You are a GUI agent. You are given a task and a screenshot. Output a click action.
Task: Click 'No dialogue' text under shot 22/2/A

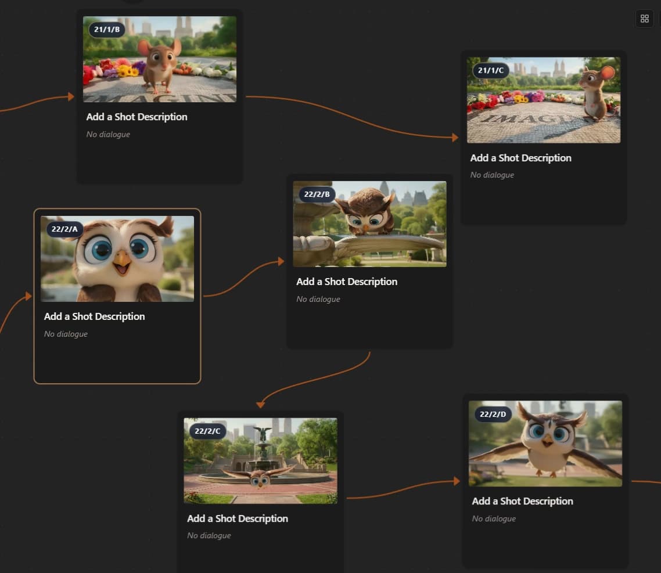tap(66, 334)
